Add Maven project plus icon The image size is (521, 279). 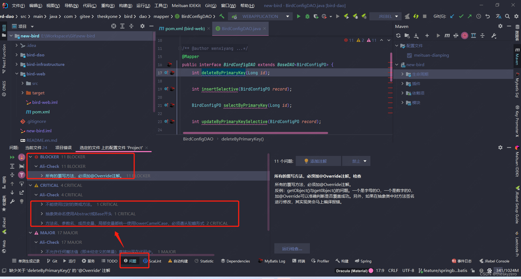click(x=427, y=36)
